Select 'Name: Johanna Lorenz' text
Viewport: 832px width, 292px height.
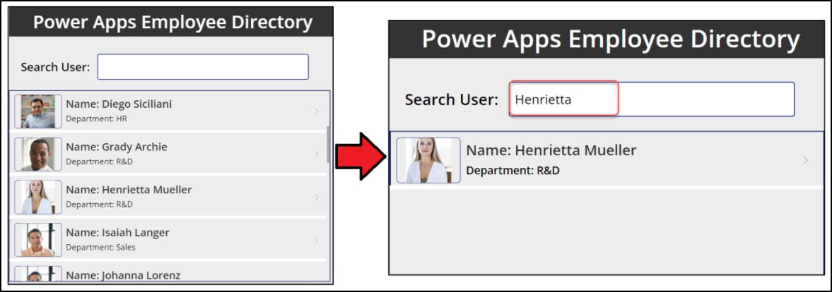(123, 276)
